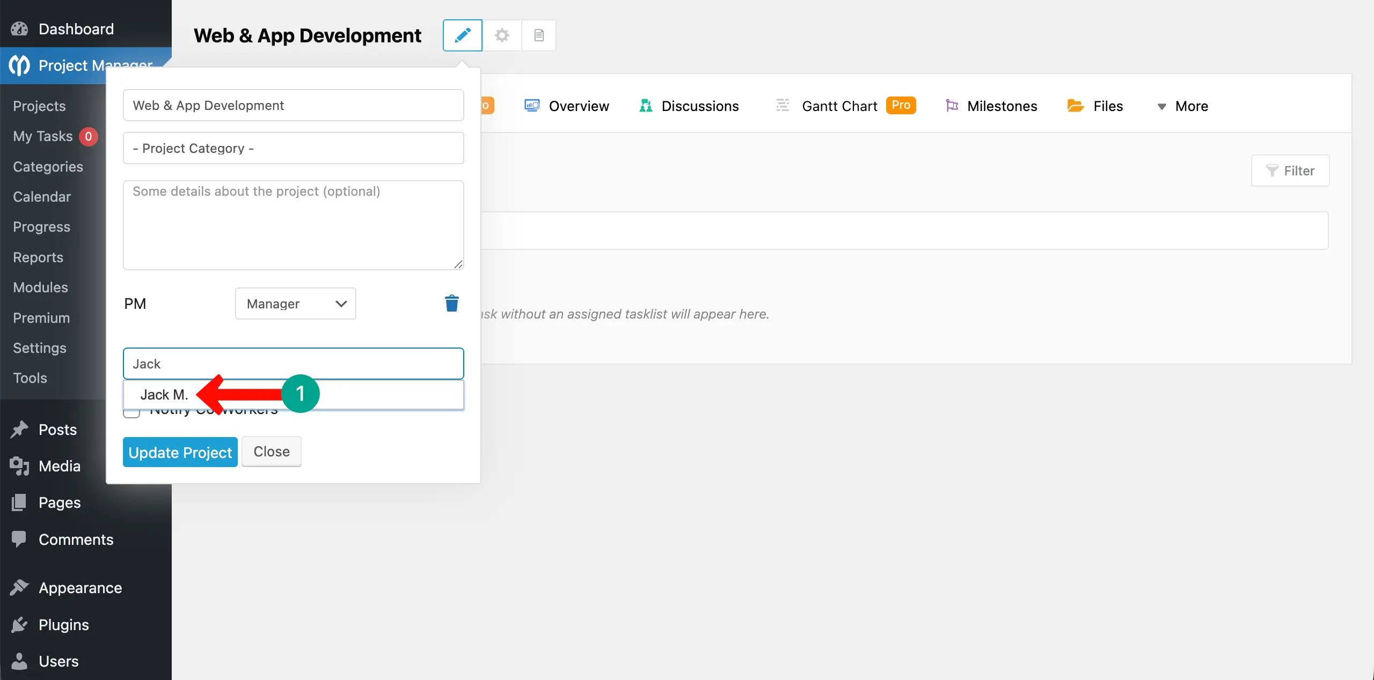Delete PM user with trash icon
The image size is (1374, 680).
(x=451, y=304)
